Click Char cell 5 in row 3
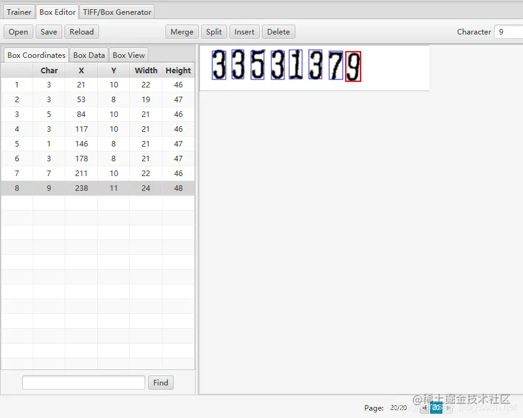This screenshot has width=523, height=418. [49, 114]
